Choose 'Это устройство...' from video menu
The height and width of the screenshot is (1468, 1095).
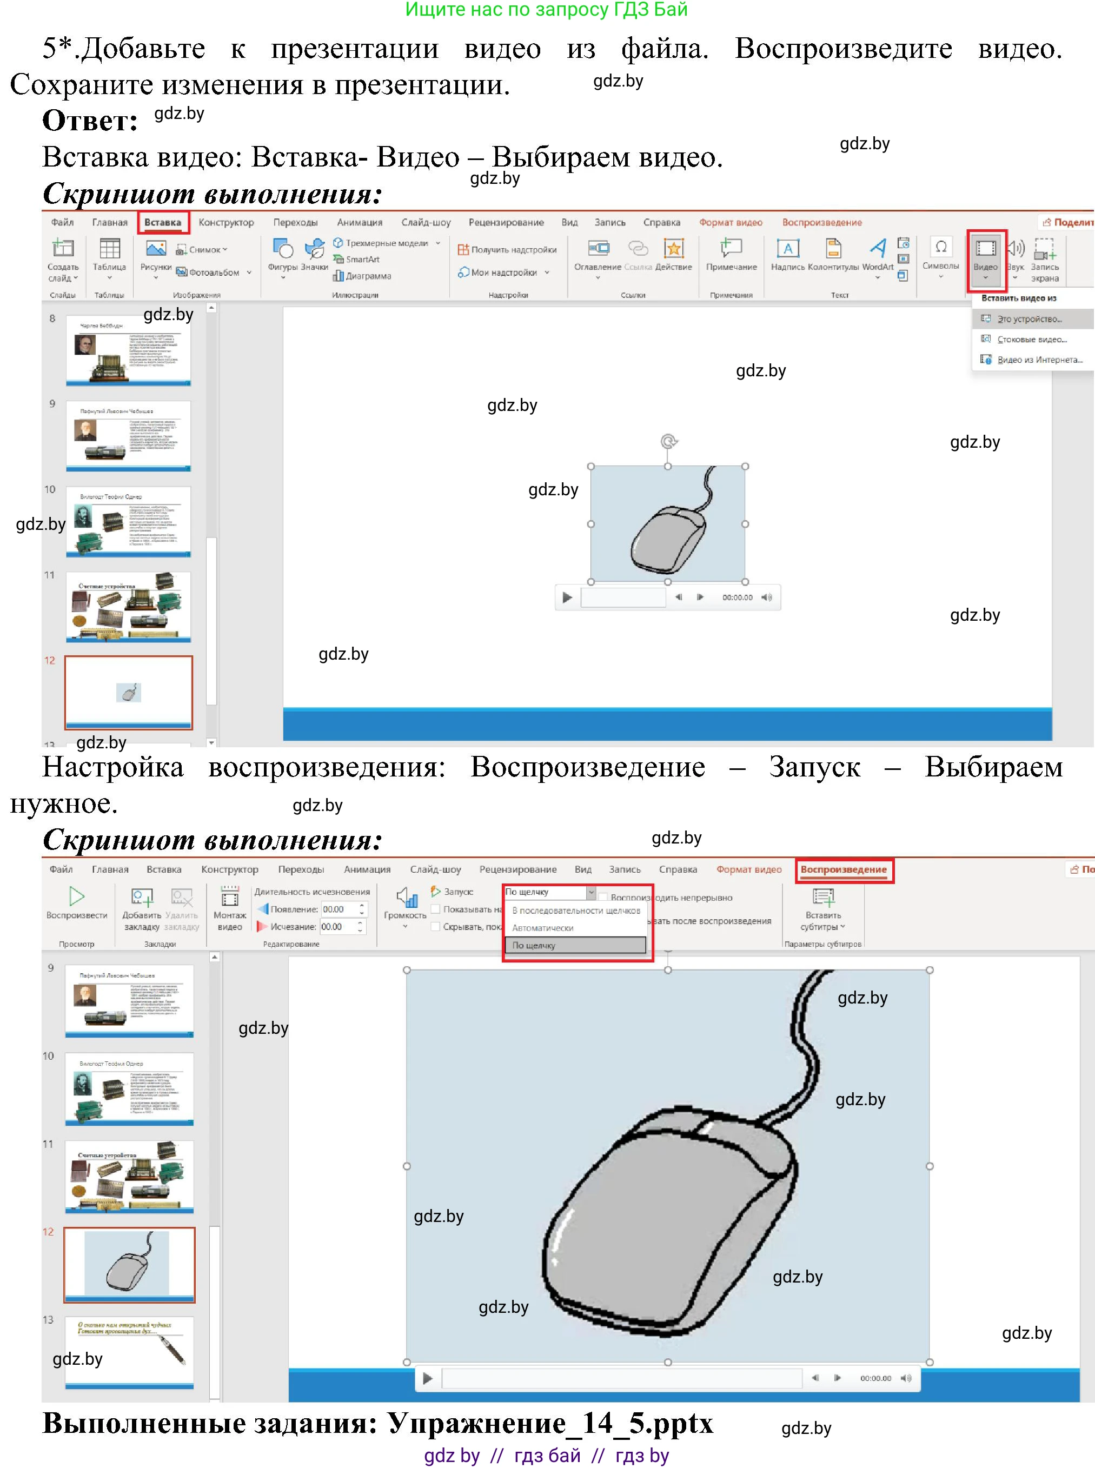pos(1028,319)
